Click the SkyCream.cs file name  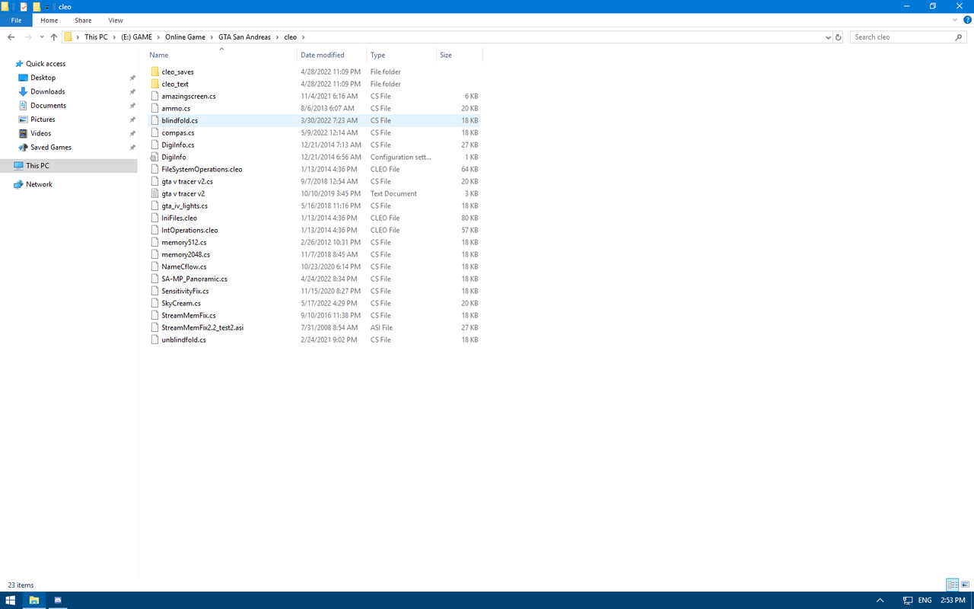[x=181, y=303]
